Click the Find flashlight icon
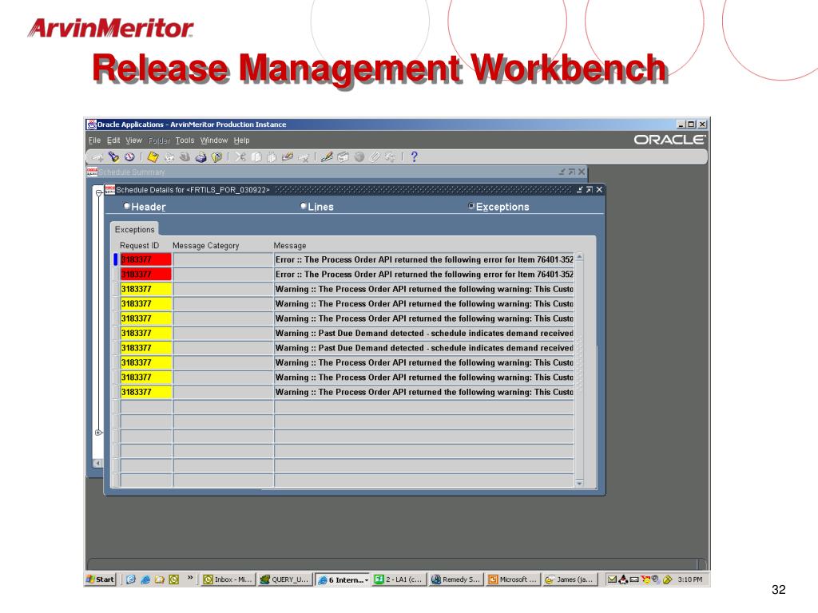This screenshot has width=818, height=613. coord(113,157)
